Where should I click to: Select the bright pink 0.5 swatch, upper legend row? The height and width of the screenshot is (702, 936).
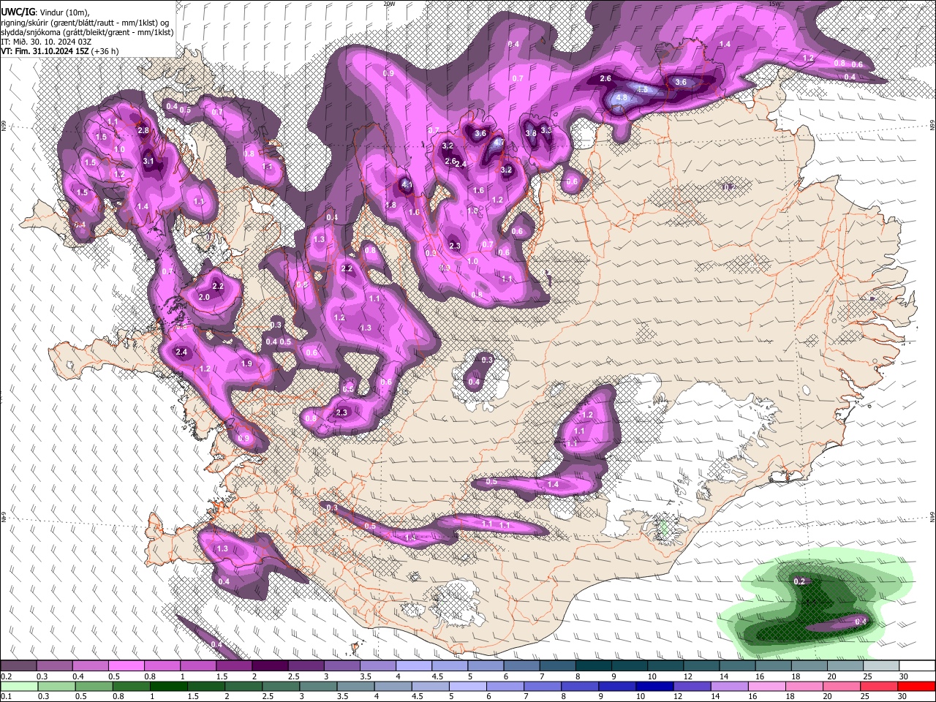coord(126,666)
